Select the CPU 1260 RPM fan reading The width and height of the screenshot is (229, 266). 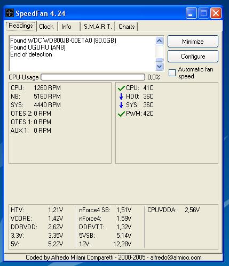pyautogui.click(x=36, y=88)
